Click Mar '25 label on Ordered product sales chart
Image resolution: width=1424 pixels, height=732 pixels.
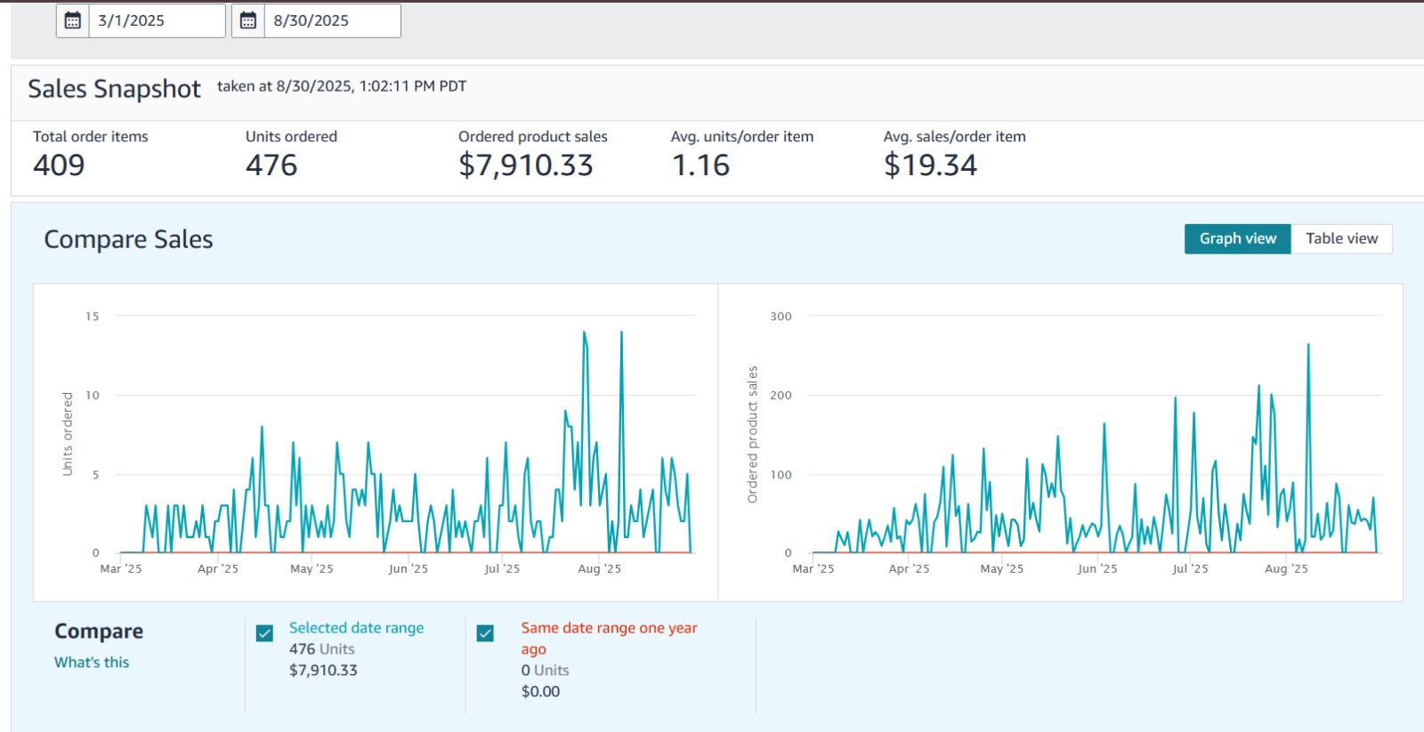point(813,569)
